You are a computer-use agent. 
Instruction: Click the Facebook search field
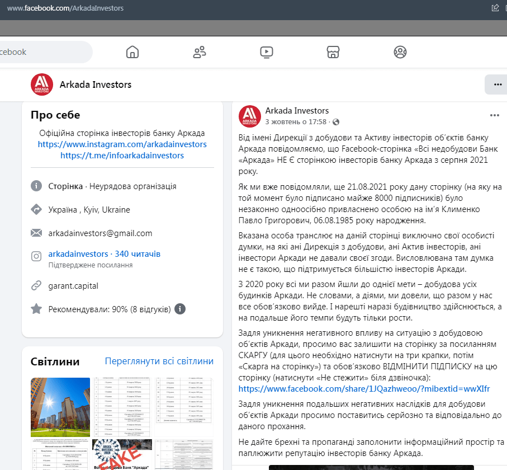pos(45,52)
